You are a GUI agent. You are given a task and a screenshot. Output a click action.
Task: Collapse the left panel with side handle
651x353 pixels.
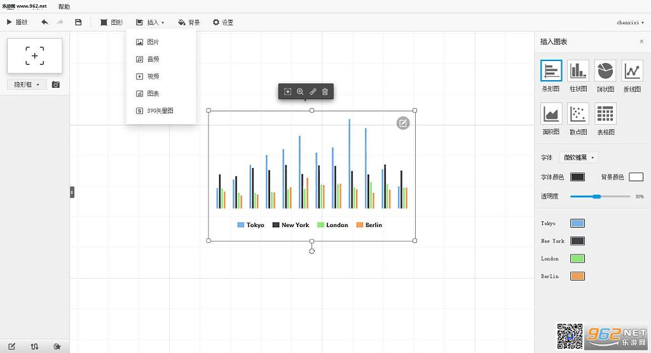point(72,192)
